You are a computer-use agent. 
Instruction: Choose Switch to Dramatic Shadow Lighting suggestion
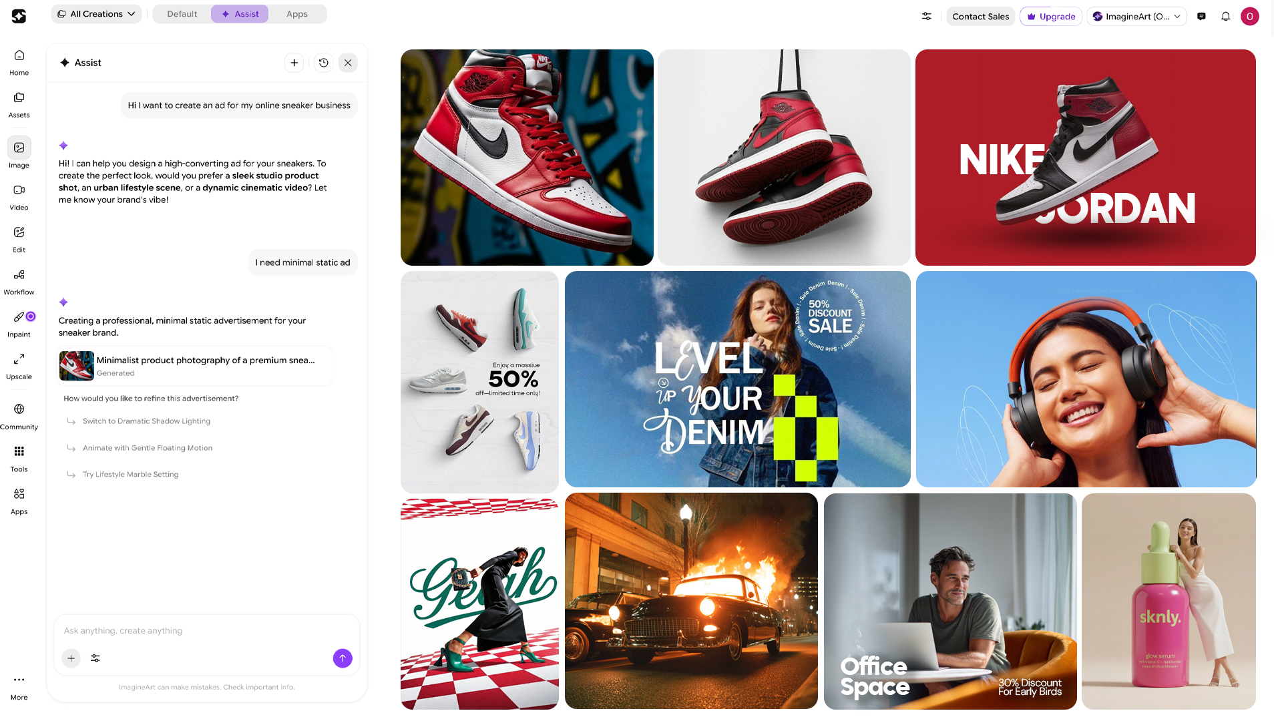[x=146, y=421]
